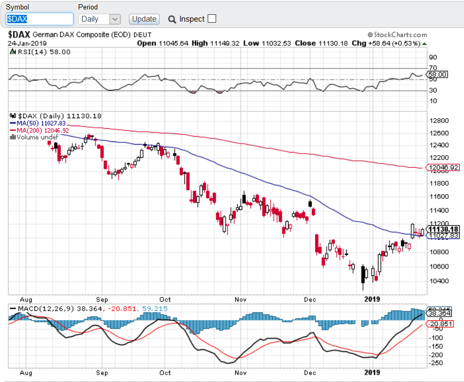Click the candlestick icon beside $DAX (Daily)
Screen dimensions: 464x382
pyautogui.click(x=13, y=116)
